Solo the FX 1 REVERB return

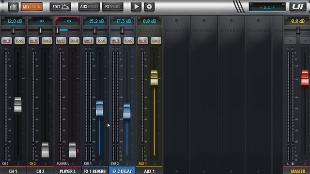(x=101, y=41)
